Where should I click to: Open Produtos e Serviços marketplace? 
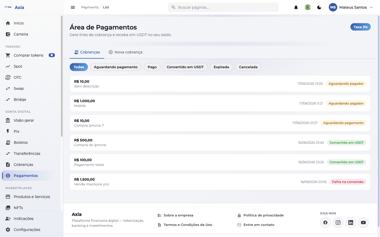(30, 197)
